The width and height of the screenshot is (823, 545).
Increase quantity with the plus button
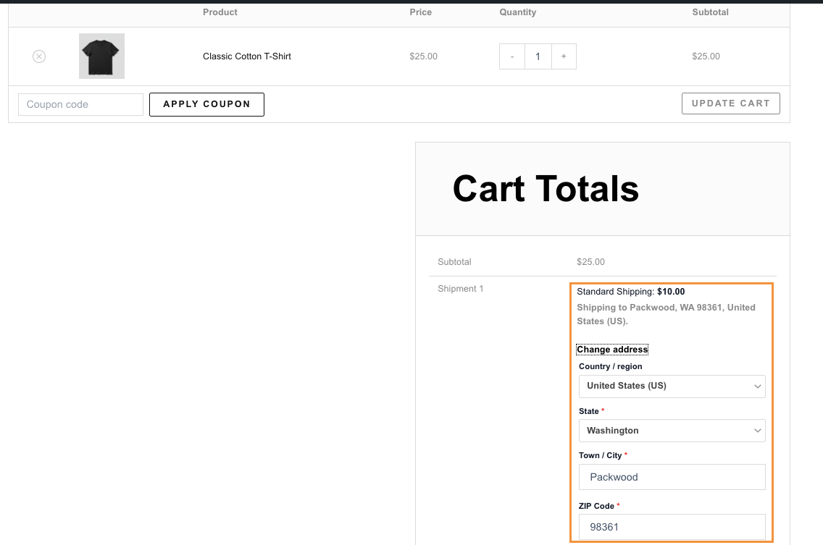(x=564, y=56)
